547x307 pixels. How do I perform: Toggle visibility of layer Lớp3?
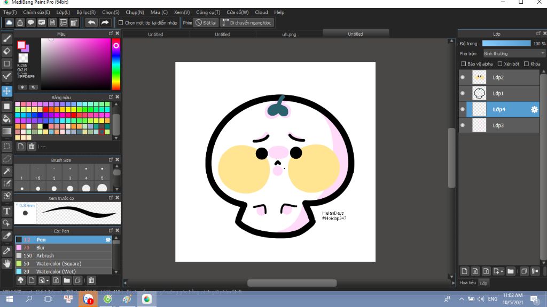[463, 125]
